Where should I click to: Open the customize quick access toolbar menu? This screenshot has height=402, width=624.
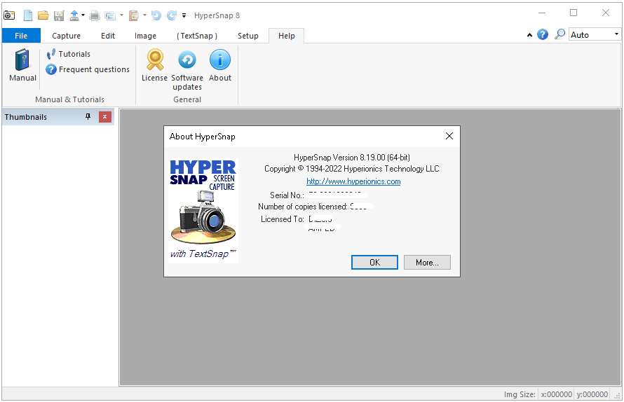(184, 15)
